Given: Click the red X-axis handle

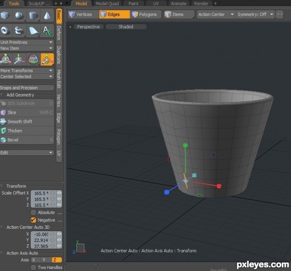Looking at the screenshot, I should coord(219,186).
